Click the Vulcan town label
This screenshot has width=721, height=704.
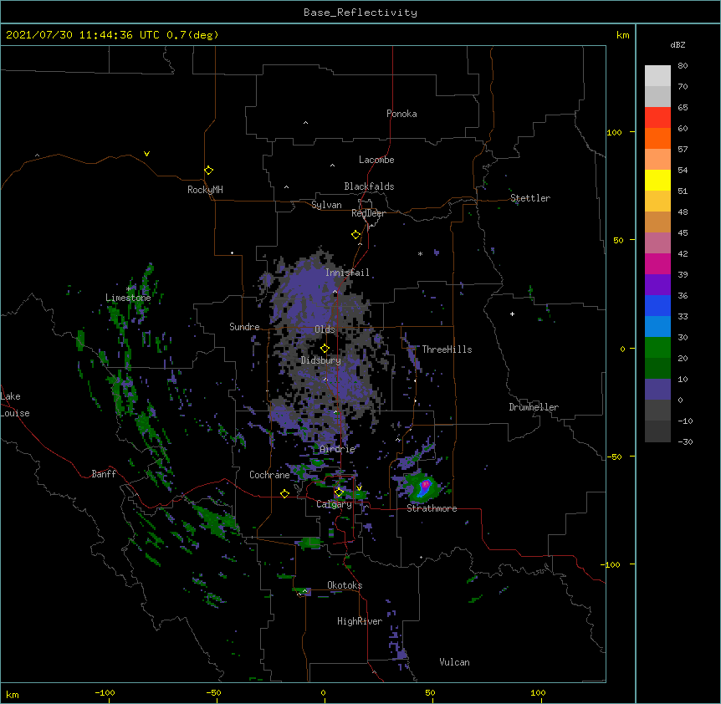click(x=454, y=662)
